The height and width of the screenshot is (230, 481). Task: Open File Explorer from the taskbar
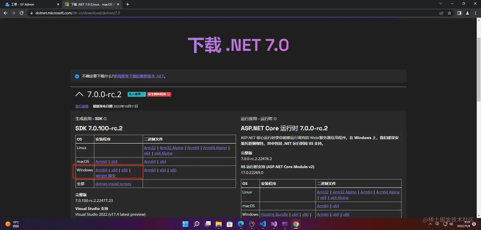(219, 224)
